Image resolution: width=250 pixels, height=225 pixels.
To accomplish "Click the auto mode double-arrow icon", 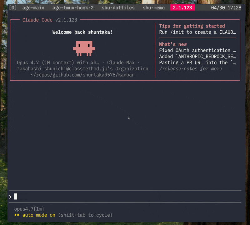I will coord(17,215).
